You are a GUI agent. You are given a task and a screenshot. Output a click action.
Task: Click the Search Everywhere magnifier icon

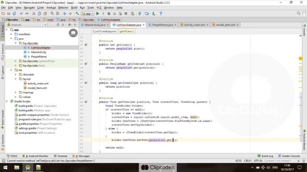pos(298,13)
